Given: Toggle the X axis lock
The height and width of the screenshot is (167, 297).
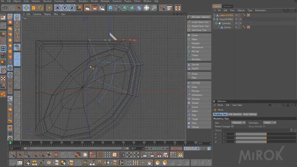Looking at the screenshot, I should point(58,8).
